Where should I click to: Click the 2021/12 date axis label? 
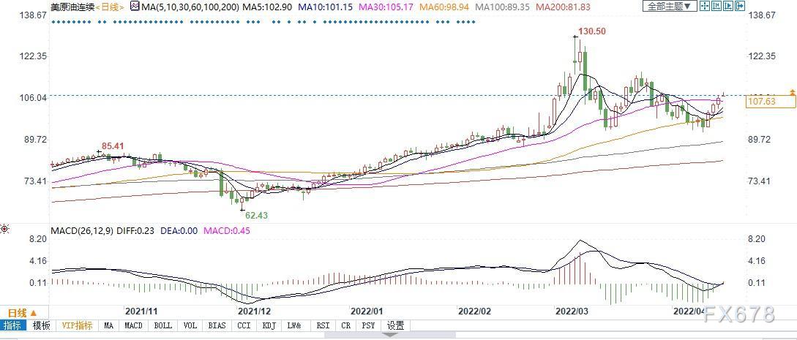coord(252,311)
